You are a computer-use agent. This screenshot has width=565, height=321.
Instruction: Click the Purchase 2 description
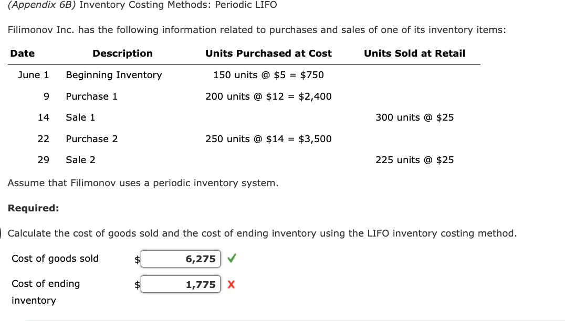tap(91, 138)
